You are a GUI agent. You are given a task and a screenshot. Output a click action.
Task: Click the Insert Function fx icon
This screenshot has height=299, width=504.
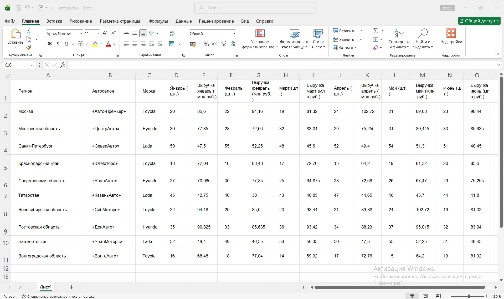click(x=63, y=65)
